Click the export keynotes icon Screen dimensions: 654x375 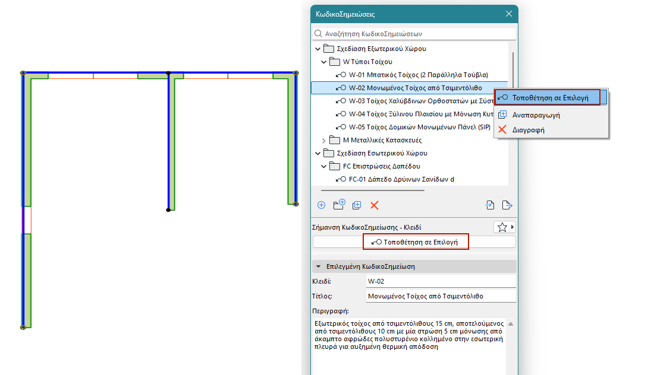507,205
